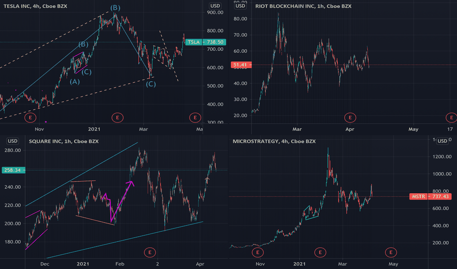Open the USD currency selector on MicroStrategy chart
457x269 pixels.
(x=442, y=141)
